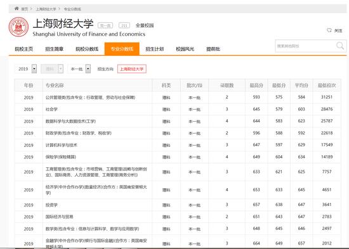The width and height of the screenshot is (349, 249).
Task: Click the 211 tag badge
Action: [124, 25]
